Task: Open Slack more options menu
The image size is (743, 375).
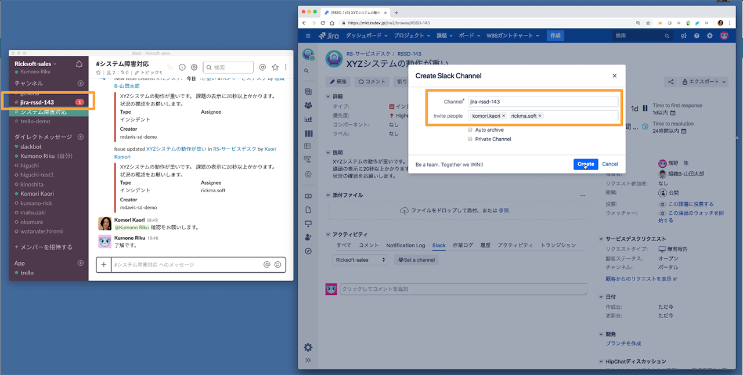Action: pos(286,67)
